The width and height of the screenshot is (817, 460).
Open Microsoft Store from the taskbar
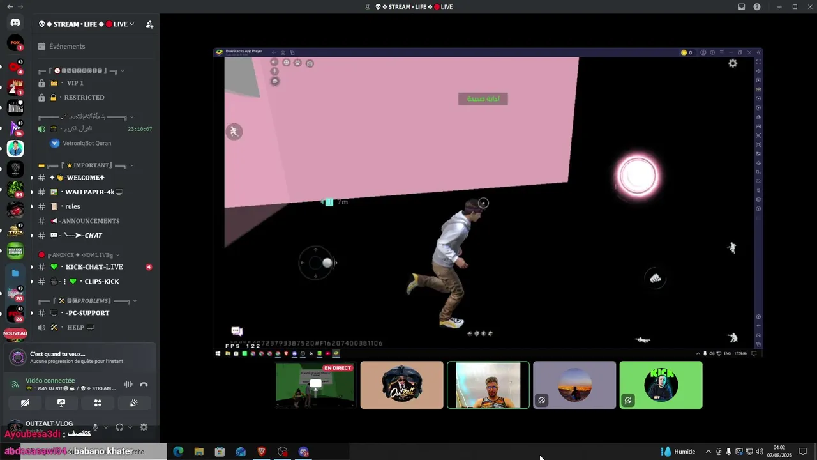tap(220, 452)
